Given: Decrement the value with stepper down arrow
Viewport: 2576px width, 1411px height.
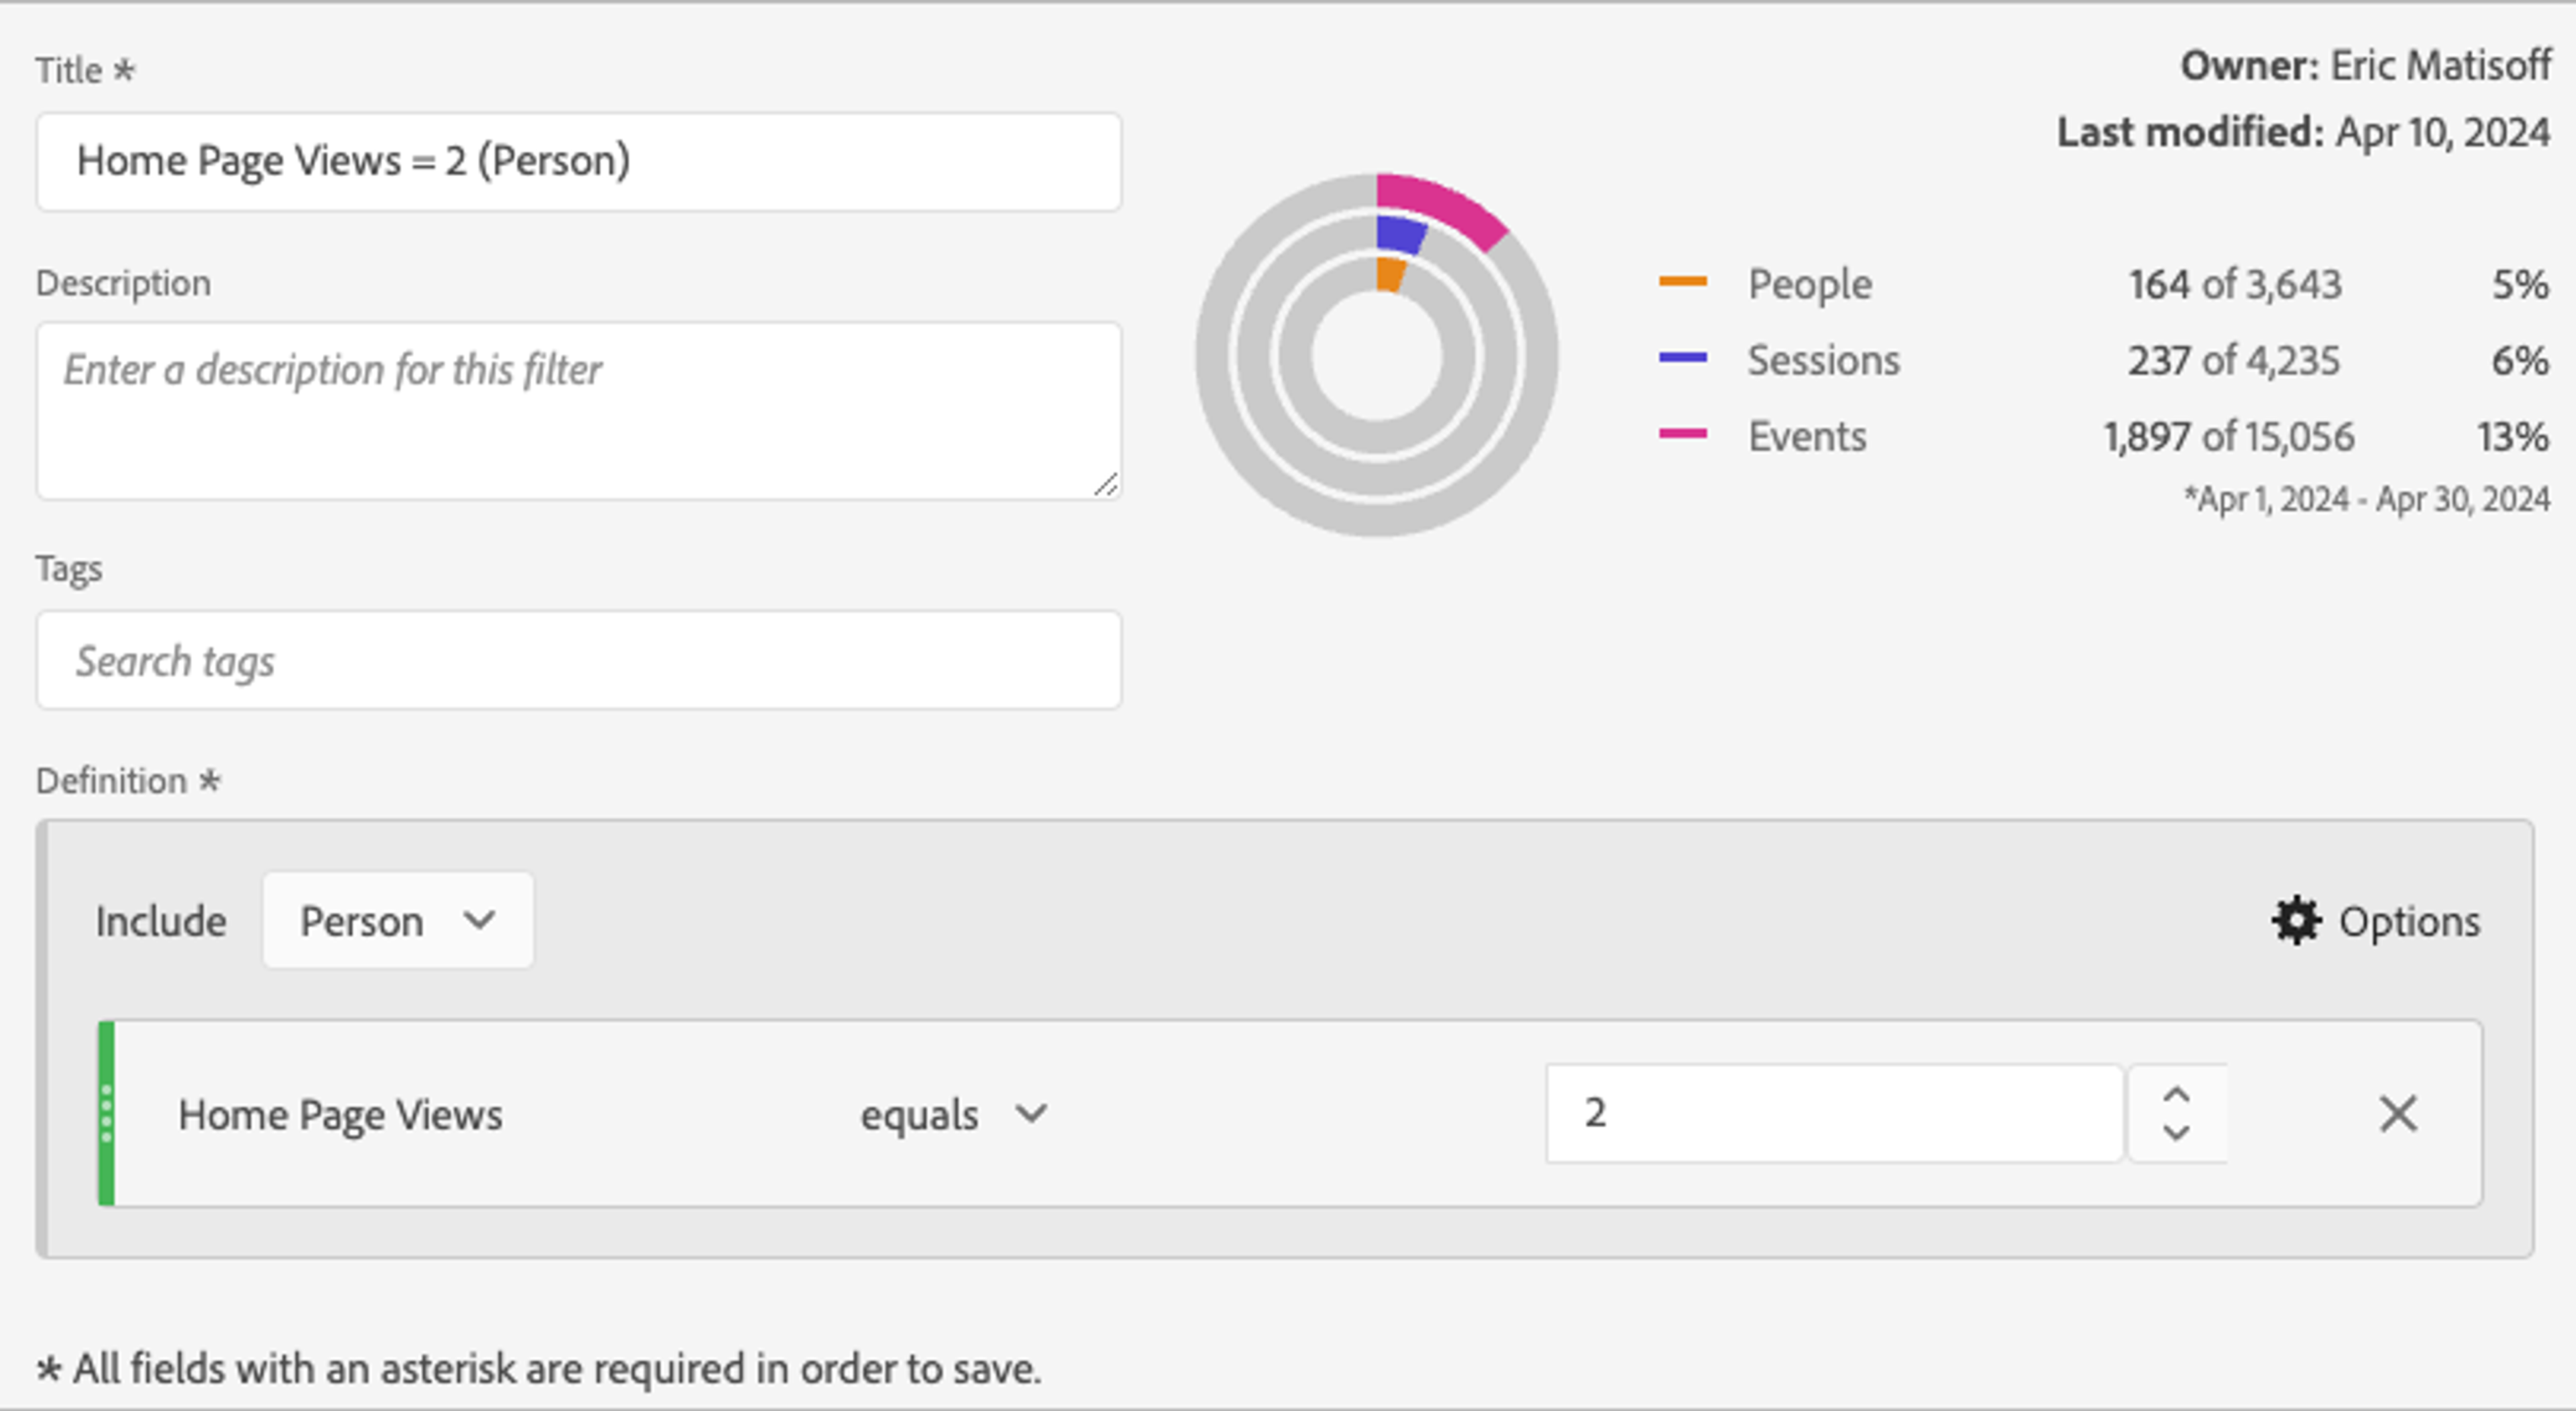Looking at the screenshot, I should point(2177,1132).
